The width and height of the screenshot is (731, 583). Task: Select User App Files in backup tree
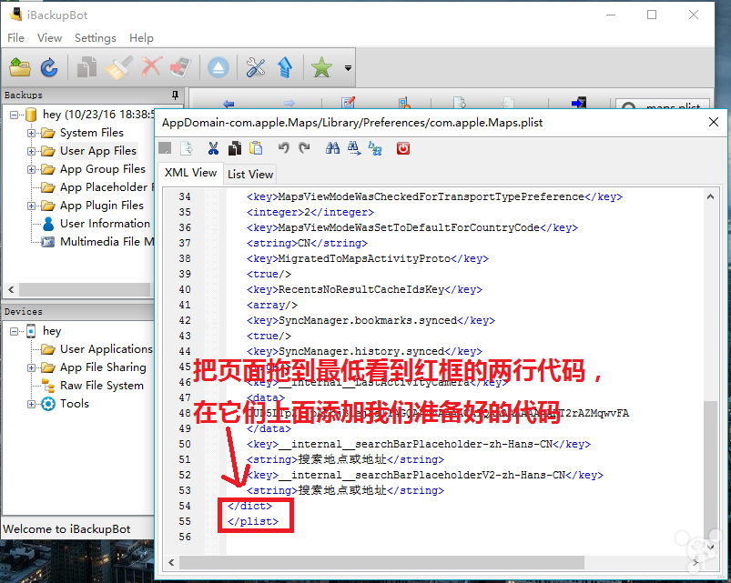tap(98, 151)
